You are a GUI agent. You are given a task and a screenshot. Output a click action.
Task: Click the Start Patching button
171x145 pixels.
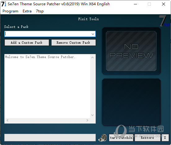[x=121, y=138]
